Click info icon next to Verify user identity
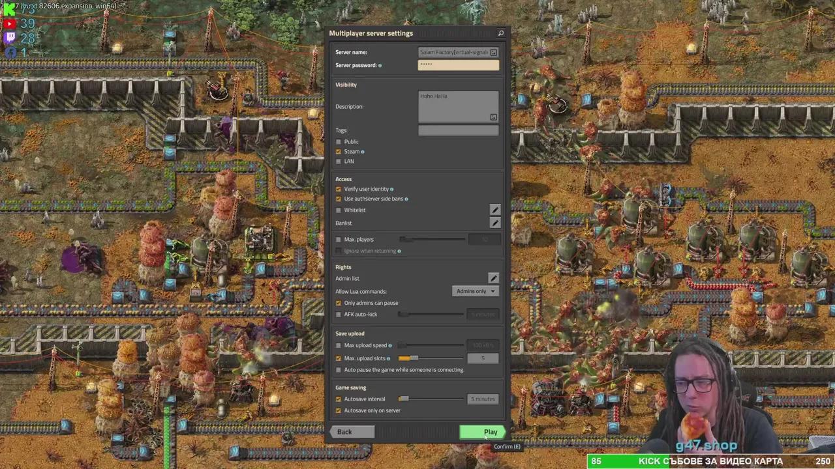 391,190
